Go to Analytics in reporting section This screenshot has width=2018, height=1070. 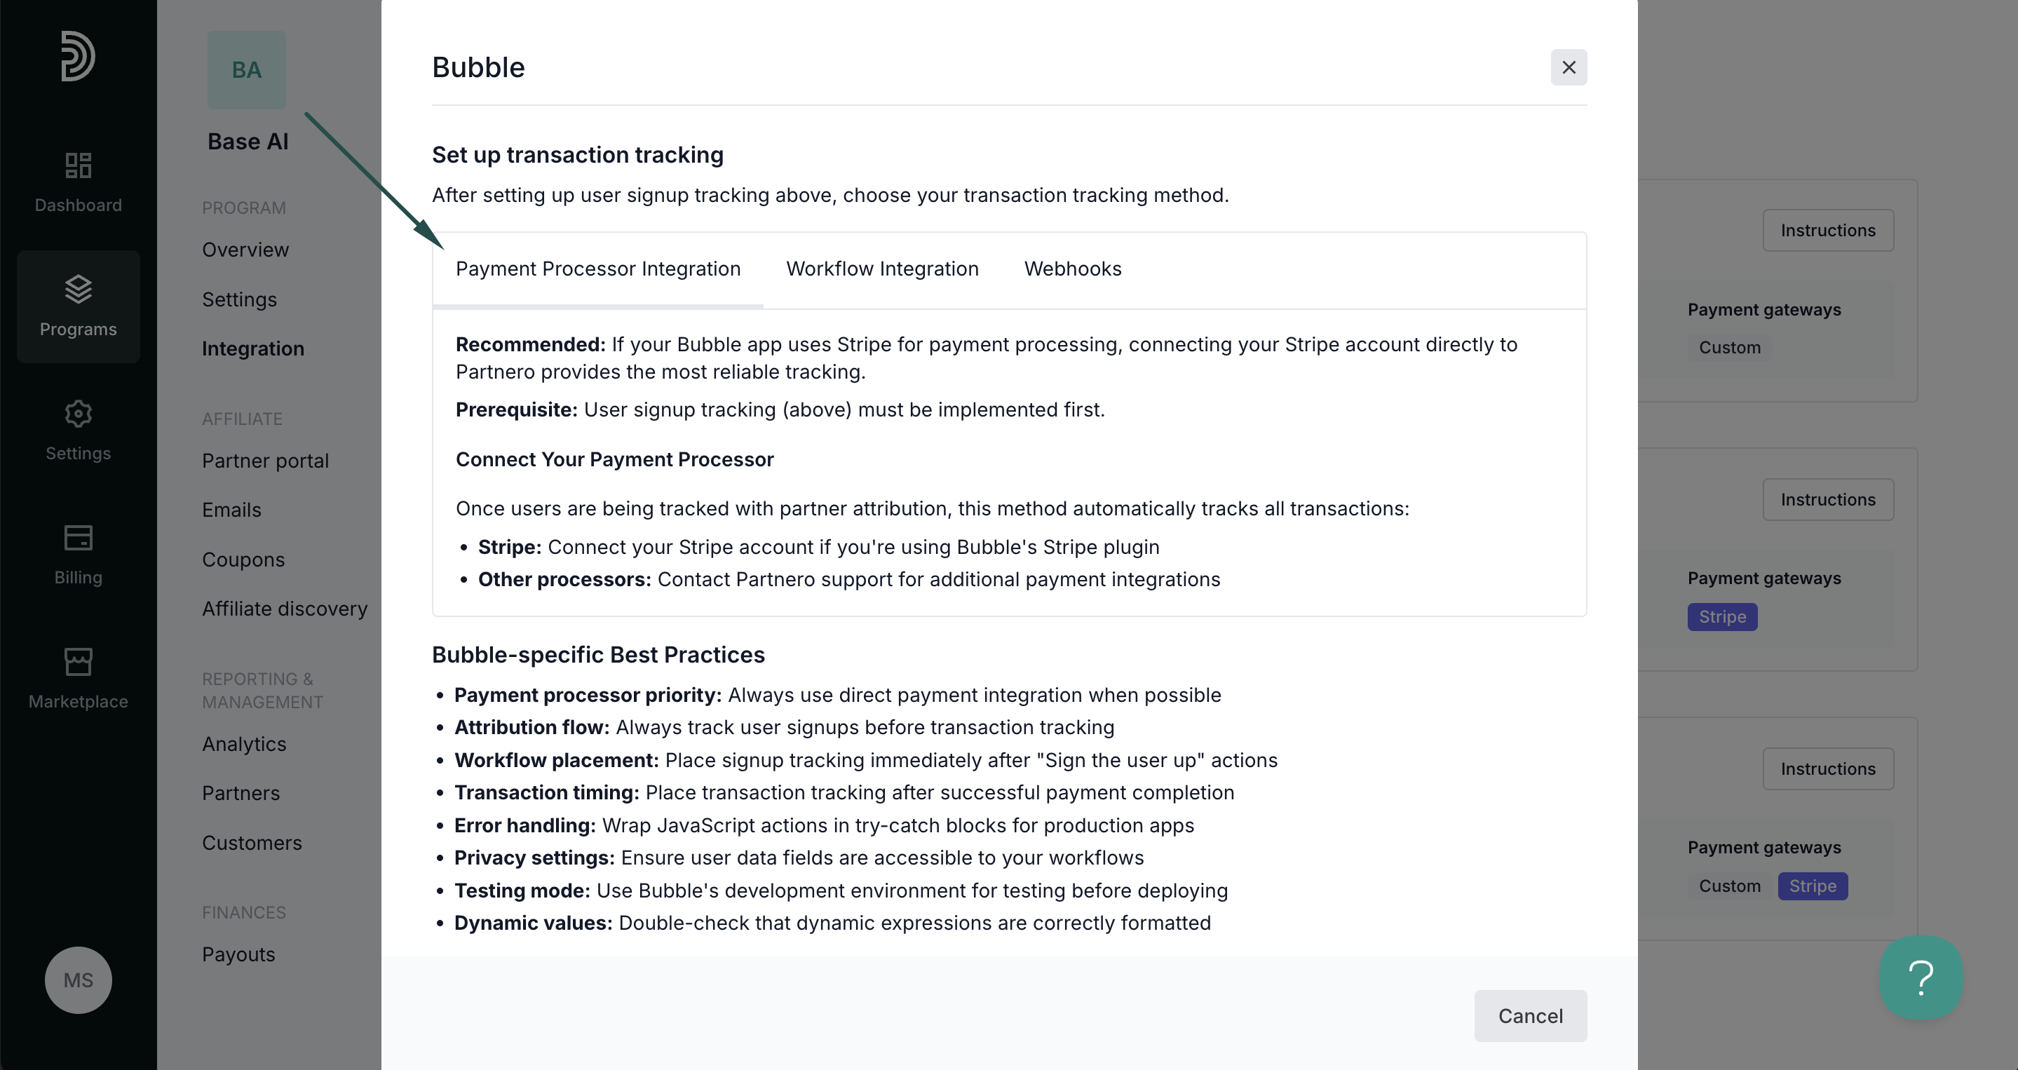coord(245,743)
